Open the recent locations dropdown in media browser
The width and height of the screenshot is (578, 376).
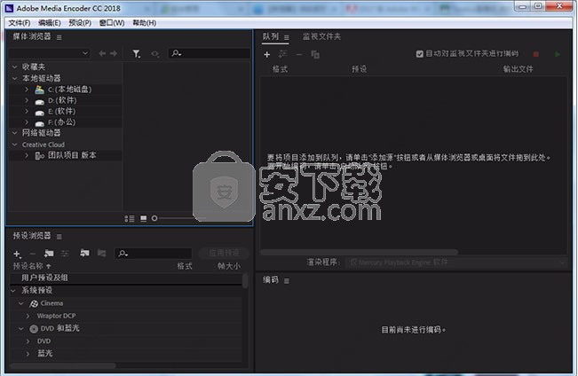pyautogui.click(x=49, y=53)
